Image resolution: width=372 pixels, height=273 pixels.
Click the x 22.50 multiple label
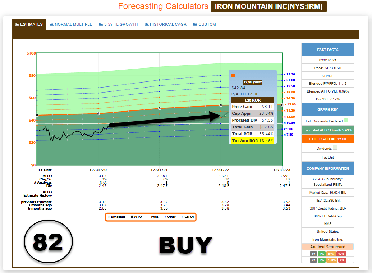click(289, 74)
